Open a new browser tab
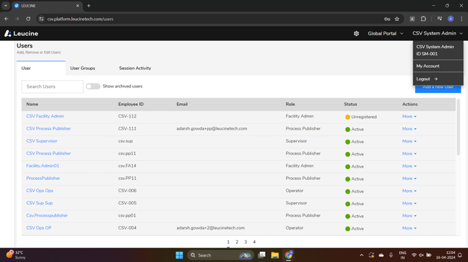Viewport: 468px width, 262px height. 88,5
